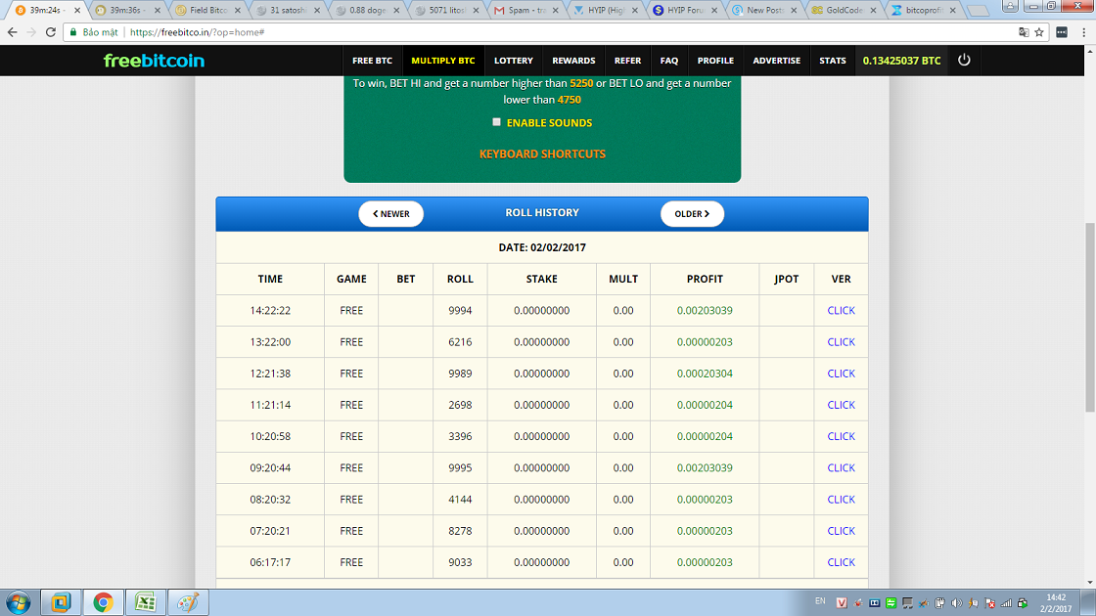Screen dimensions: 1096x616
Task: Open Chrome menu three-dots icon
Action: [x=1082, y=32]
